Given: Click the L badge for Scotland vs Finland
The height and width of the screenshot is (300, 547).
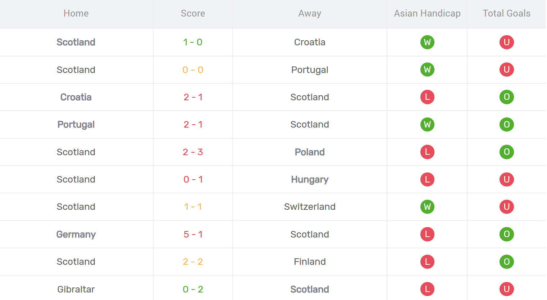Looking at the screenshot, I should pyautogui.click(x=427, y=262).
